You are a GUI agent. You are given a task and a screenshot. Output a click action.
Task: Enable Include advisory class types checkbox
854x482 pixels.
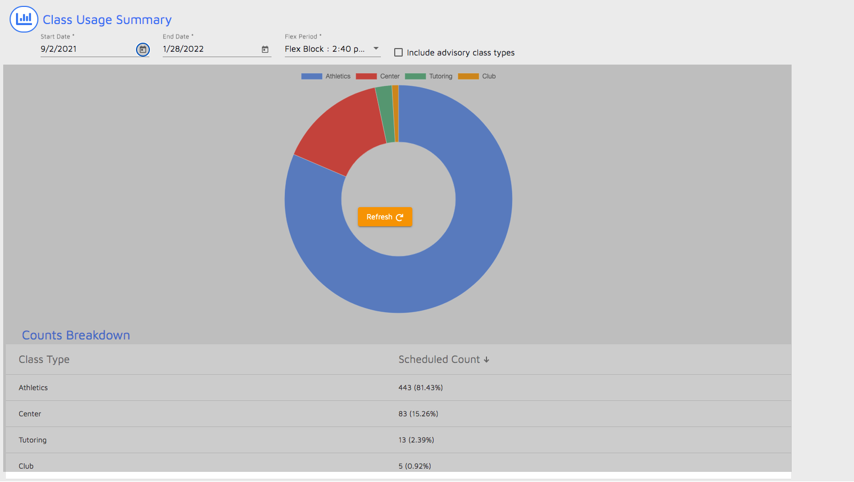coord(398,52)
